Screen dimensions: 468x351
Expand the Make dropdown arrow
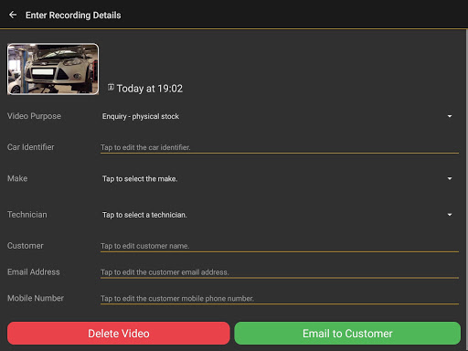(x=450, y=178)
